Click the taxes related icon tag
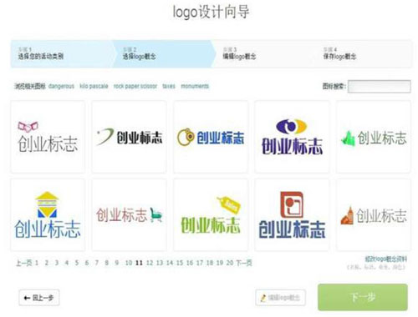418x317 pixels. [x=169, y=86]
